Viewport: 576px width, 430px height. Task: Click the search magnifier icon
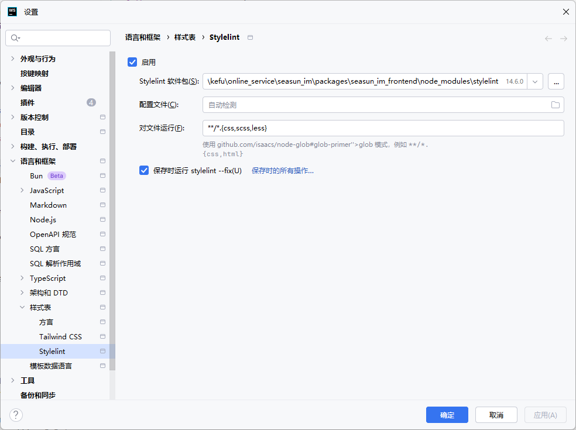pos(16,38)
